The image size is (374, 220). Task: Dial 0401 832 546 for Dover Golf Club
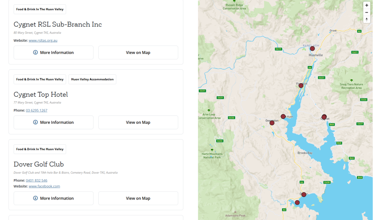pyautogui.click(x=36, y=180)
